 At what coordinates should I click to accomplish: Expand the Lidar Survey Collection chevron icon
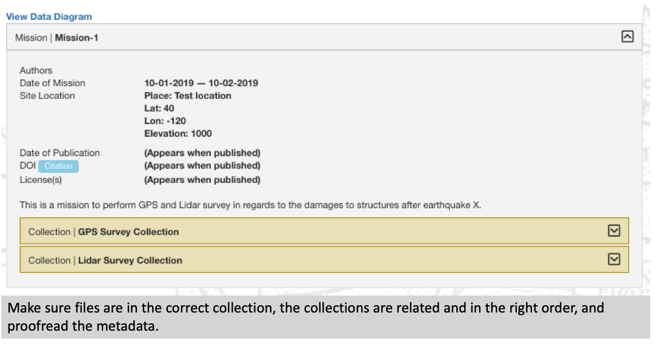coord(614,259)
